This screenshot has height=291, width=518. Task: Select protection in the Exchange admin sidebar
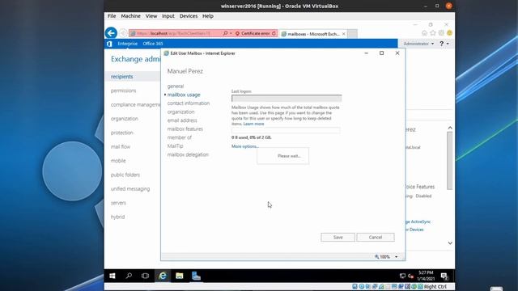click(x=122, y=133)
